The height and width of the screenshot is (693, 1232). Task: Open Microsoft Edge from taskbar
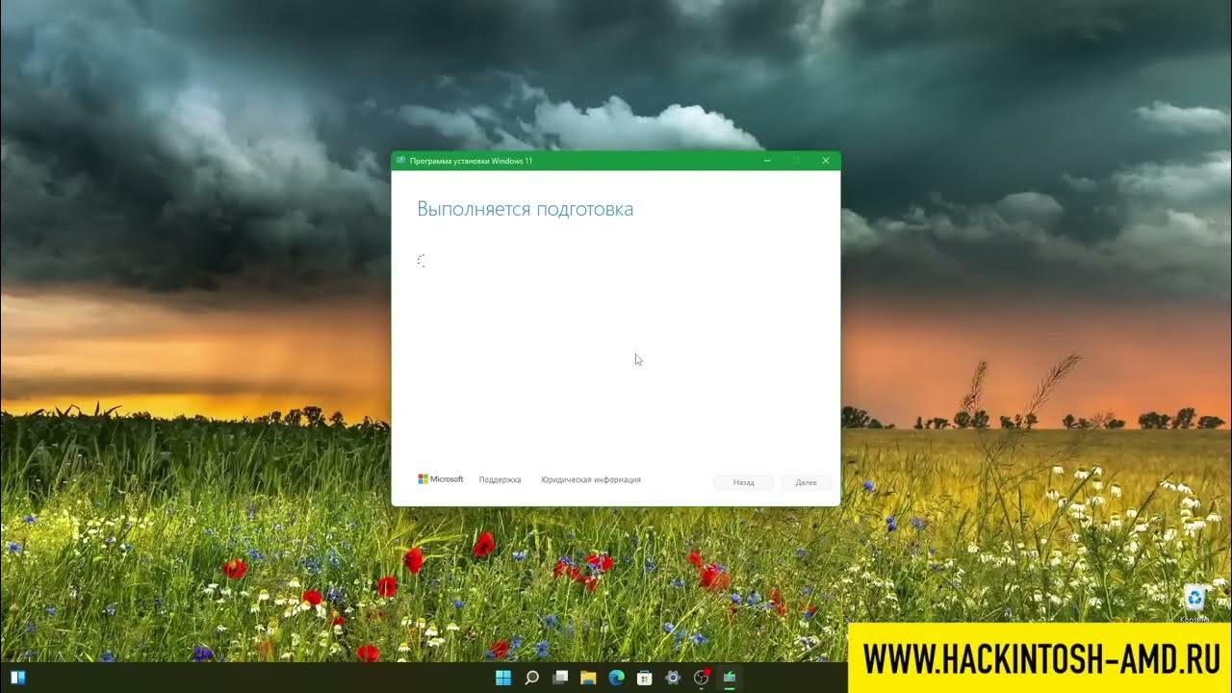pyautogui.click(x=617, y=678)
